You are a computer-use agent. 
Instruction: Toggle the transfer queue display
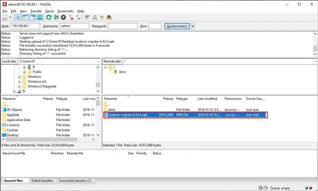[40, 18]
